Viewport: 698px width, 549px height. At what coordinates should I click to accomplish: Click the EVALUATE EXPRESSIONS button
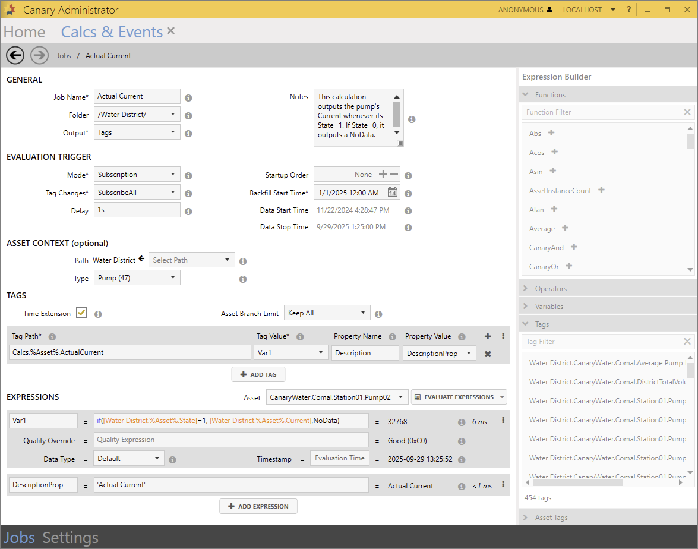click(x=454, y=397)
